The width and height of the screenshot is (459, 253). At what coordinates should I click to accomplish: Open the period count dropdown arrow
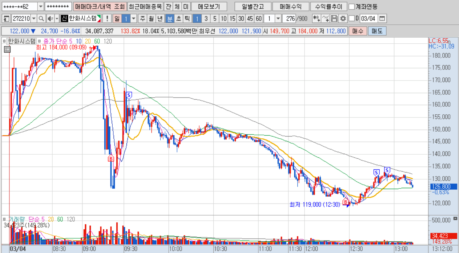coord(278,19)
